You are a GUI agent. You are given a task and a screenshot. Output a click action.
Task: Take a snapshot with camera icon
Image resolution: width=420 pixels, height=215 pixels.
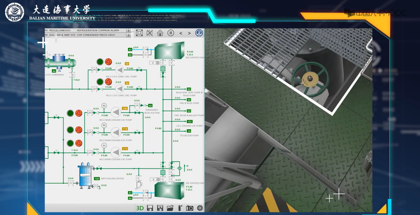[x=190, y=208]
